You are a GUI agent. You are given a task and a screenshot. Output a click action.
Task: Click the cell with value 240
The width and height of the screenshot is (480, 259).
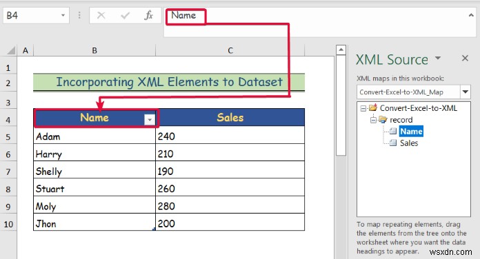click(x=230, y=135)
